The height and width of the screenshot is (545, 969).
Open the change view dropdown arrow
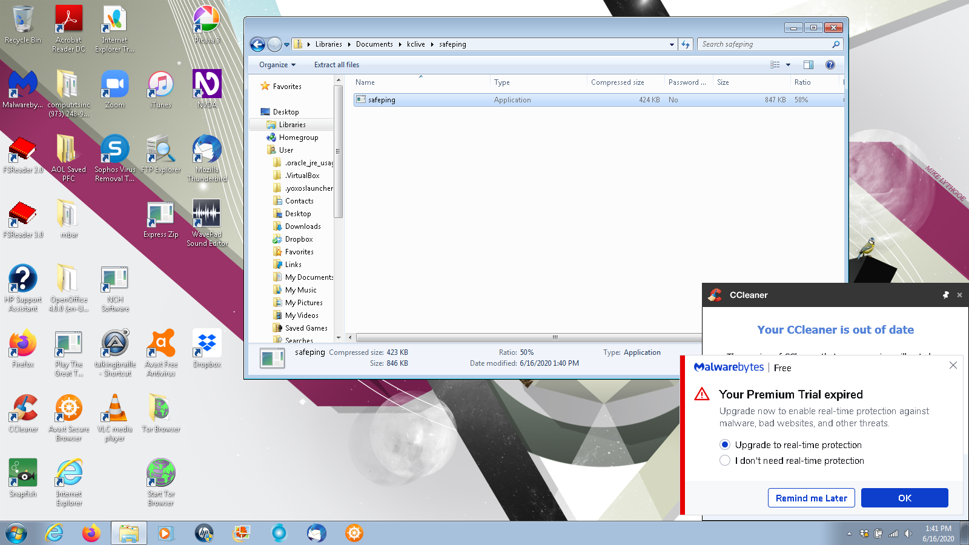pyautogui.click(x=788, y=65)
